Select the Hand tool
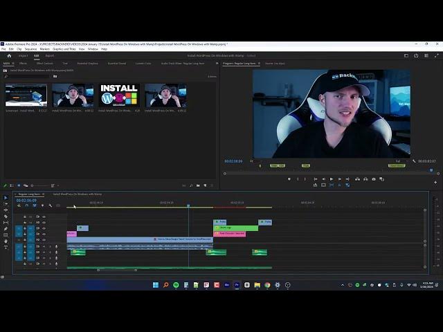This screenshot has width=443, height=332. coord(6,241)
